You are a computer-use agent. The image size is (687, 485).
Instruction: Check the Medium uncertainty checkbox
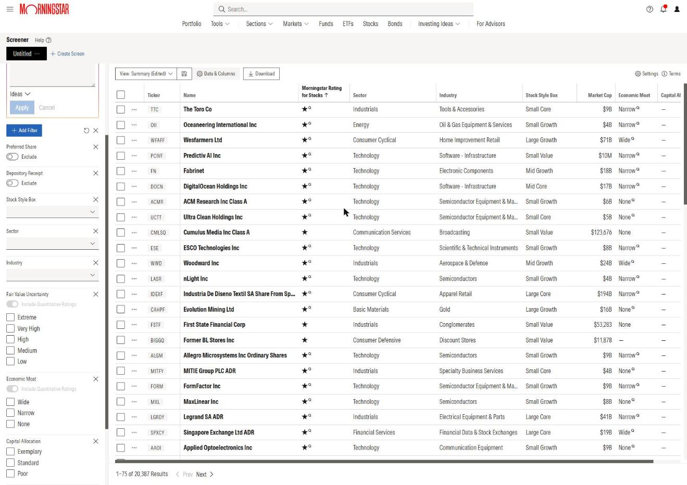coord(10,351)
